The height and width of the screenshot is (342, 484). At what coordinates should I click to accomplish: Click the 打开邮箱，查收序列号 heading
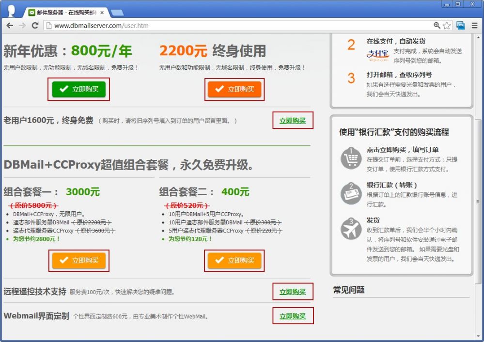[x=399, y=75]
